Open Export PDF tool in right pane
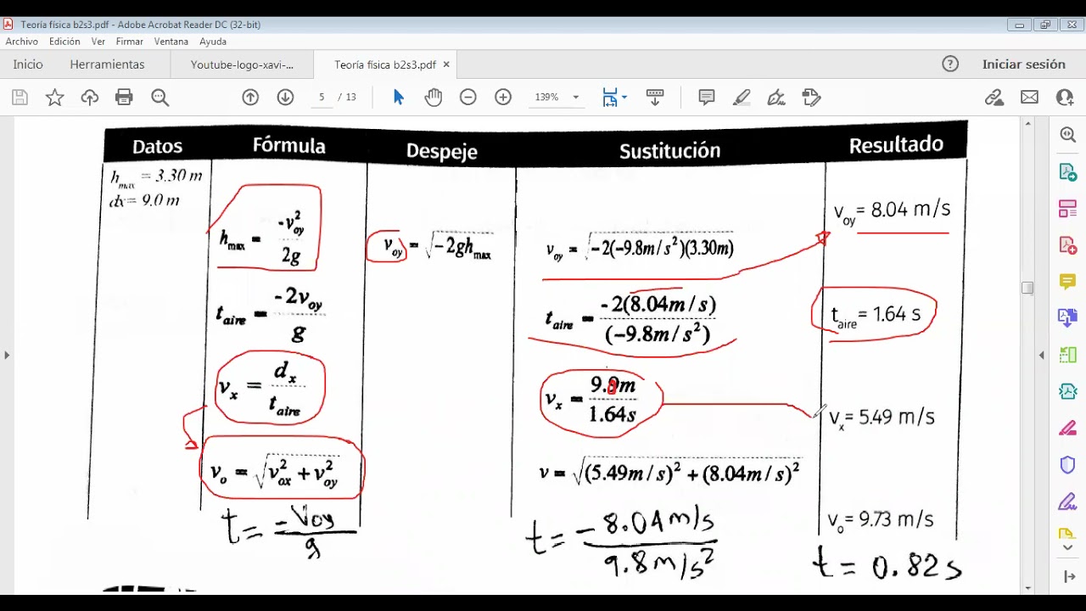 (x=1067, y=172)
